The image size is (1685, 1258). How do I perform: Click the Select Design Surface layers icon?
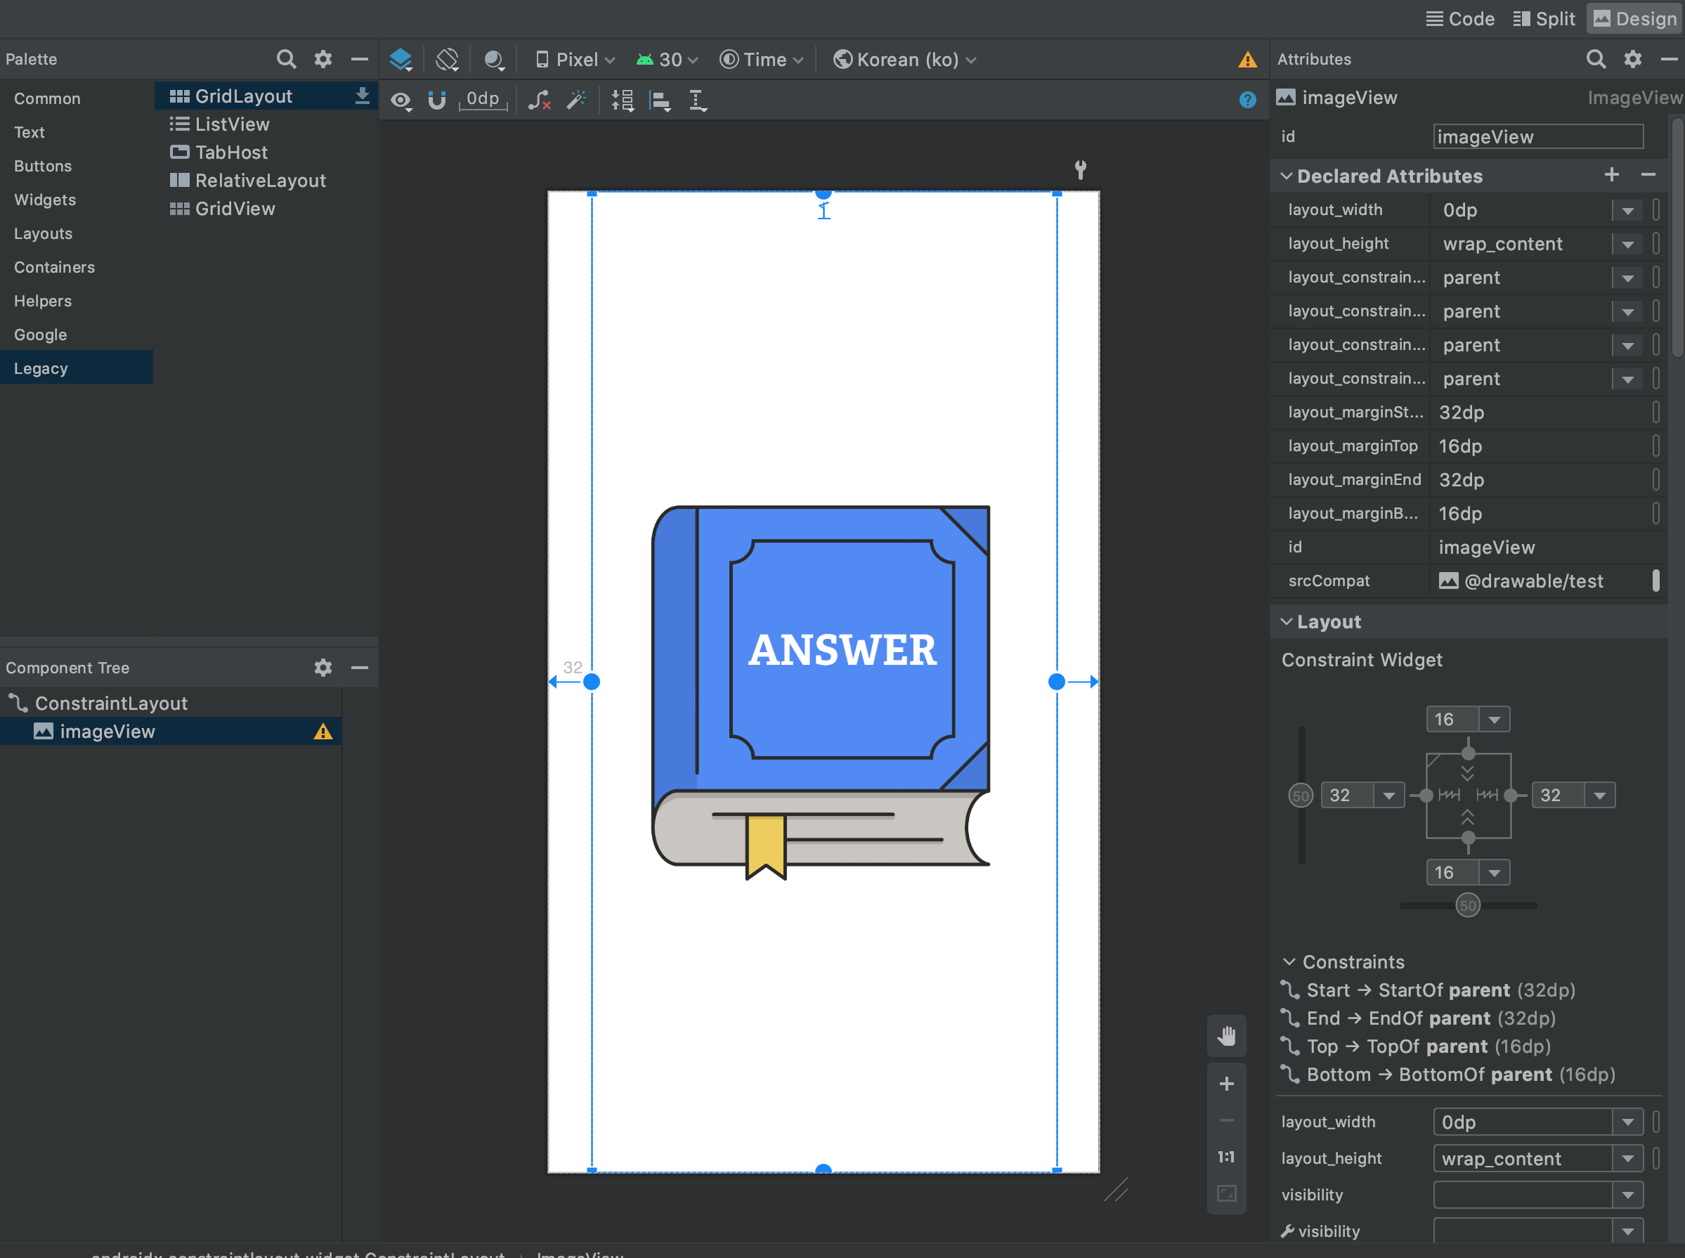click(x=401, y=60)
